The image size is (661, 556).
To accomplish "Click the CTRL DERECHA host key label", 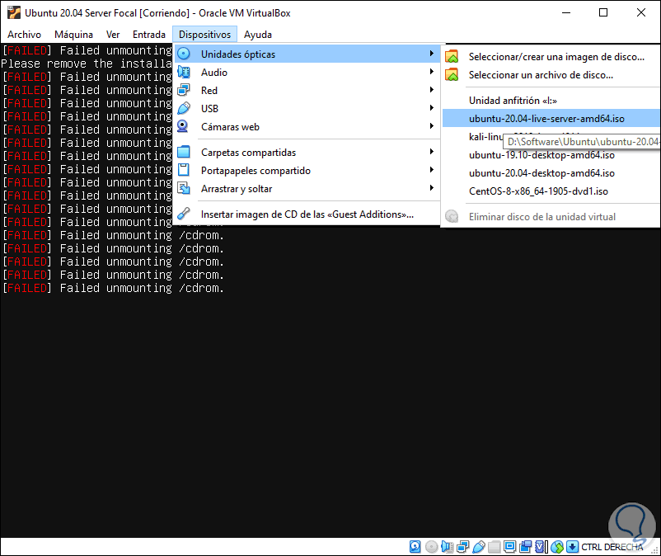I will (x=612, y=547).
